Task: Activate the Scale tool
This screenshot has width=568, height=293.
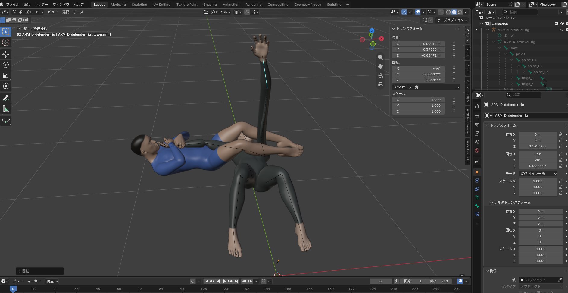Action: click(6, 75)
